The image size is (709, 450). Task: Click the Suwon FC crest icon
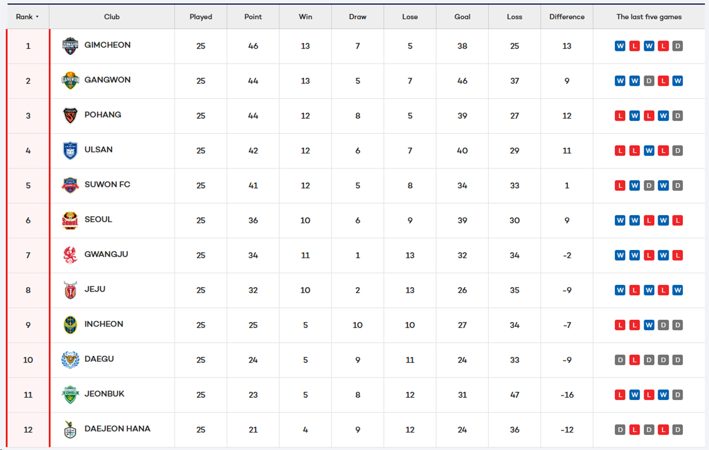pyautogui.click(x=70, y=186)
